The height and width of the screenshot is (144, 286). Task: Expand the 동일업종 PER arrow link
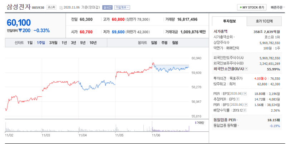237,120
